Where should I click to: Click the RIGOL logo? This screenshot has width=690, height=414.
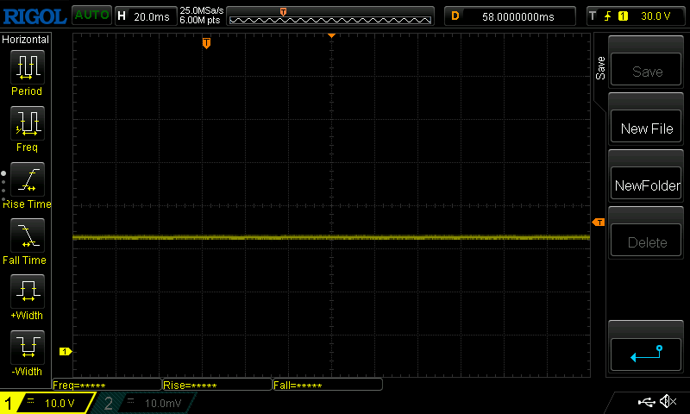(x=34, y=16)
